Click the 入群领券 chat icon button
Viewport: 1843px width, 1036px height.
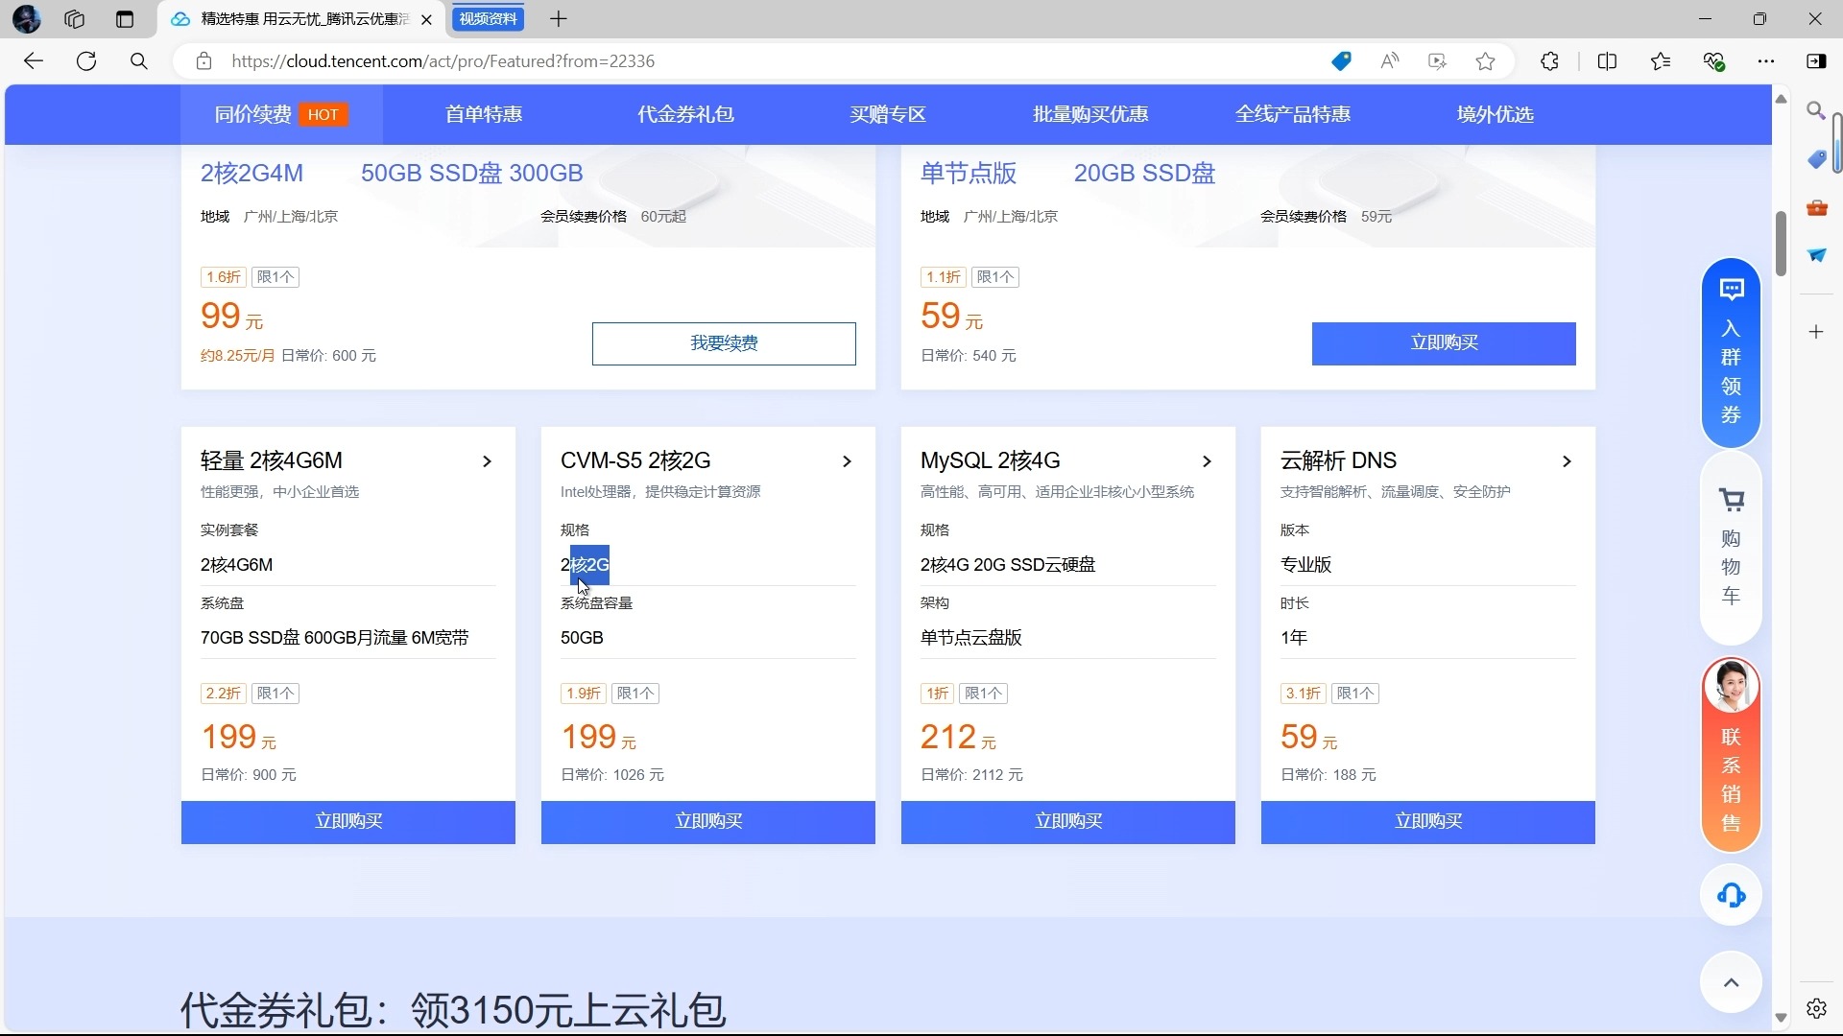pos(1731,352)
